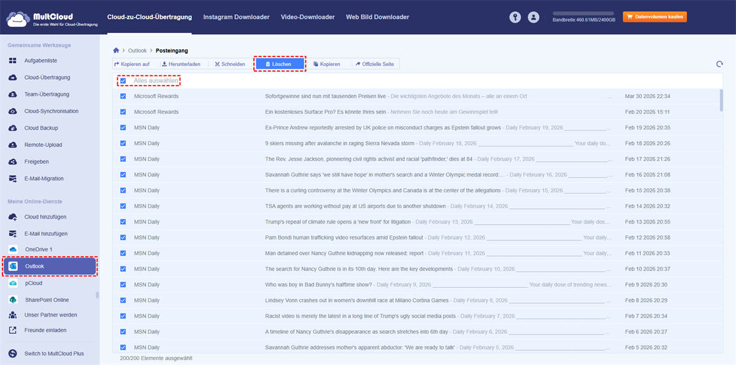Uncheck the Rev. Jesse Jackson email checkbox
Screen dimensions: 736x365
pos(123,159)
